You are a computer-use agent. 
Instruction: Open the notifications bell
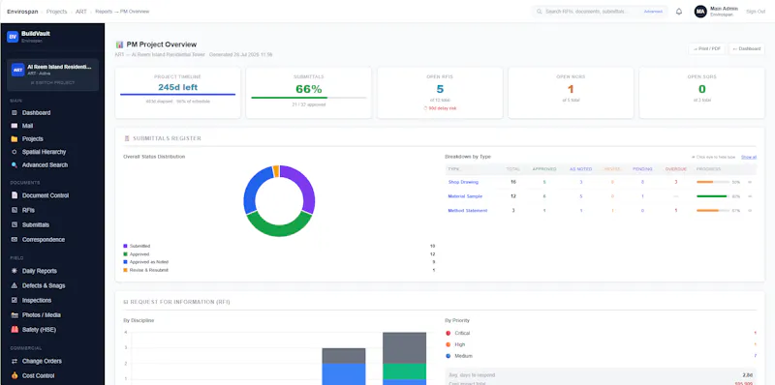[x=679, y=12]
